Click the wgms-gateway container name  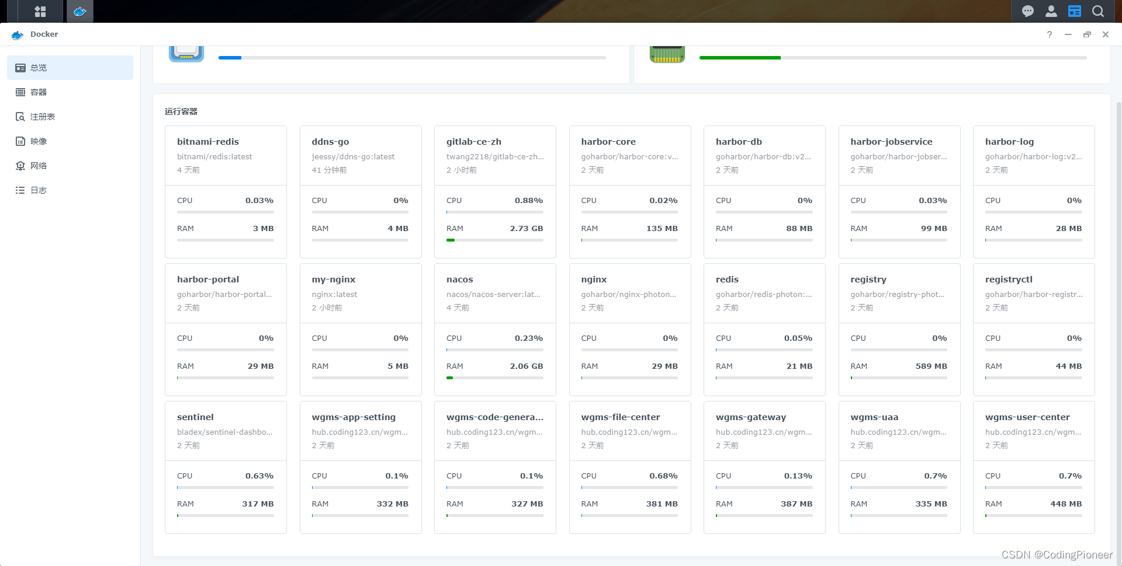point(751,417)
